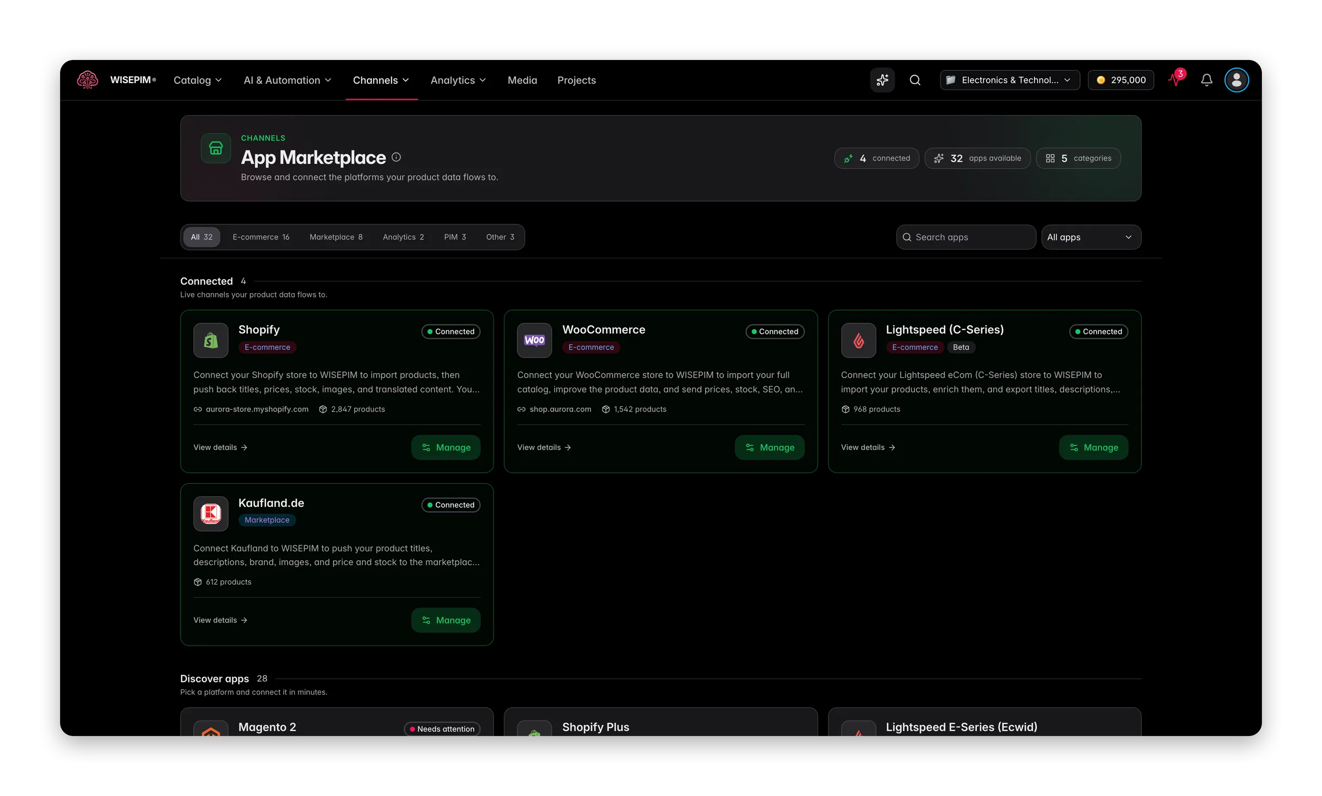The image size is (1322, 796).
Task: Click the aurora-store.myshopify.com domain text
Action: 257,409
